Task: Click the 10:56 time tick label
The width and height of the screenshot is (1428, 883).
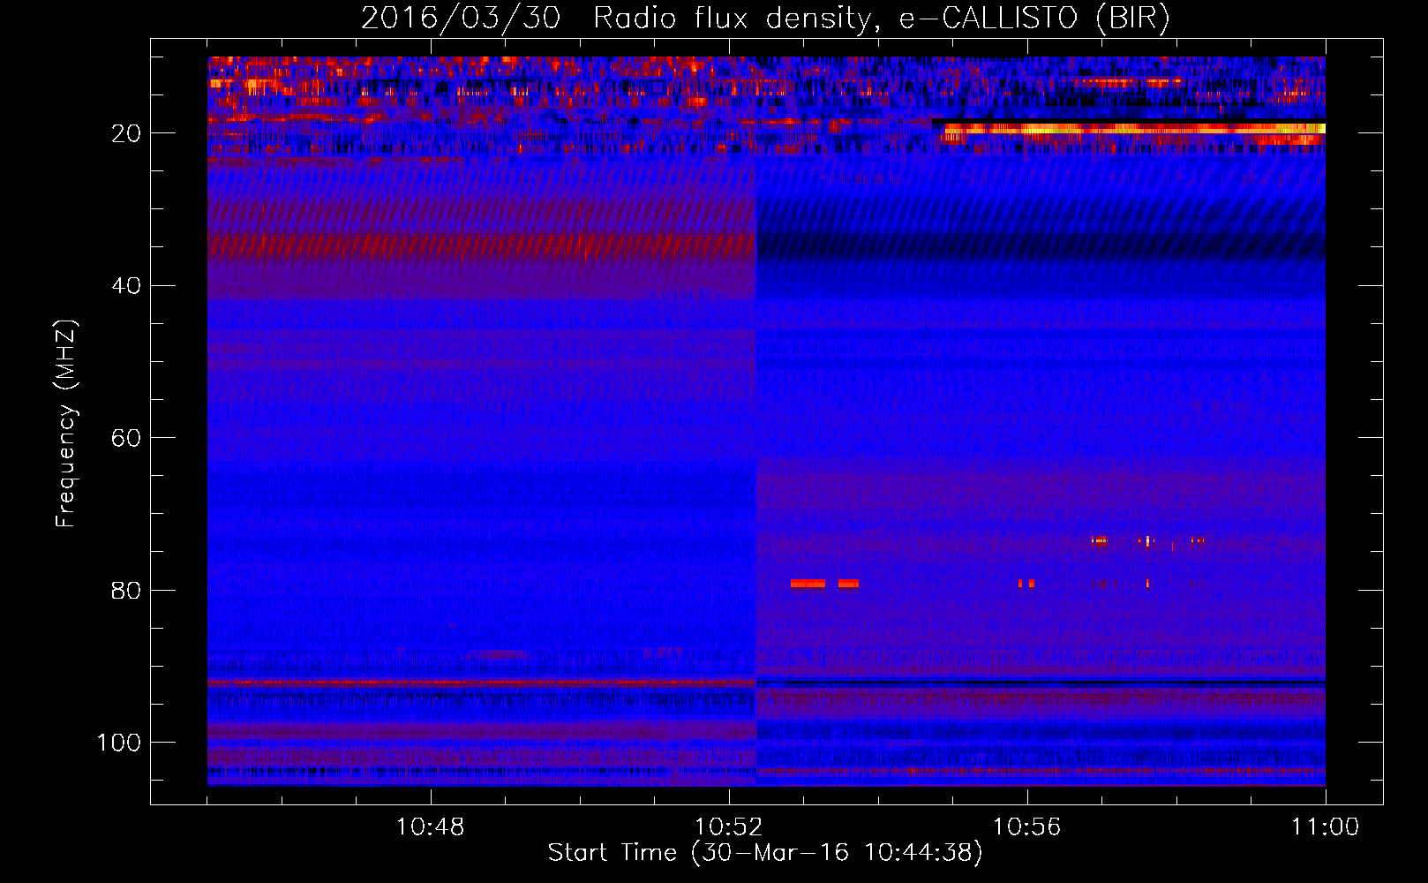Action: pyautogui.click(x=1027, y=827)
